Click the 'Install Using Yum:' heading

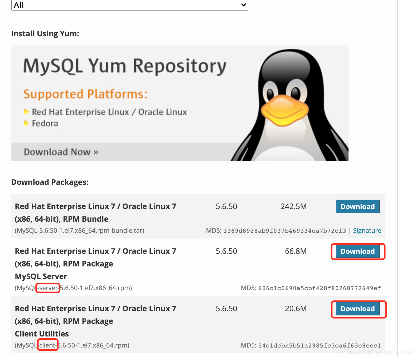45,34
